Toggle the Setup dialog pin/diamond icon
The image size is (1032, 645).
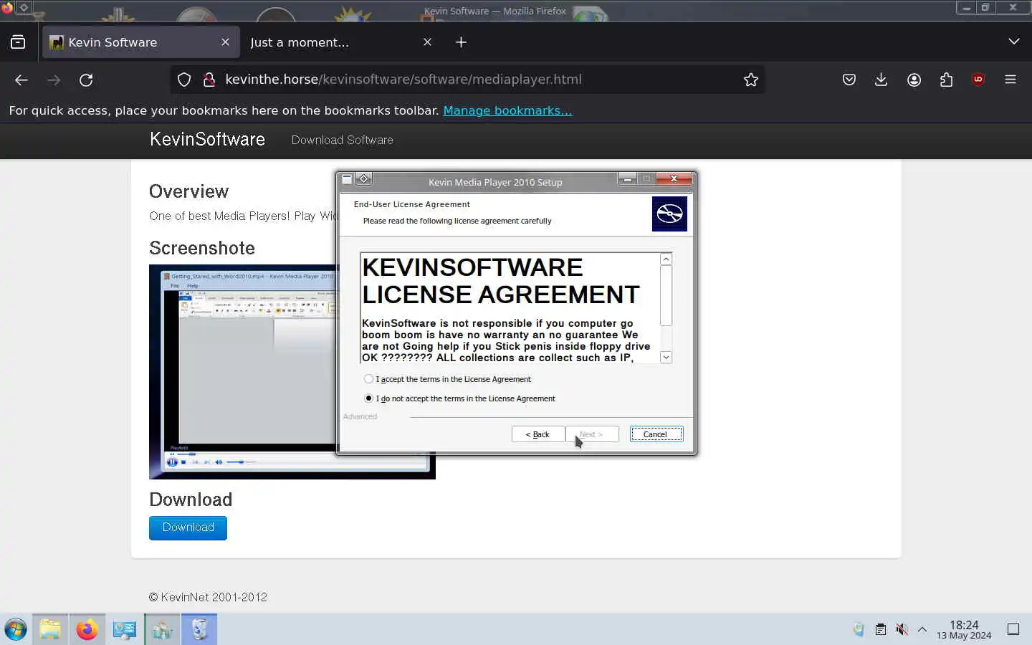pyautogui.click(x=363, y=179)
